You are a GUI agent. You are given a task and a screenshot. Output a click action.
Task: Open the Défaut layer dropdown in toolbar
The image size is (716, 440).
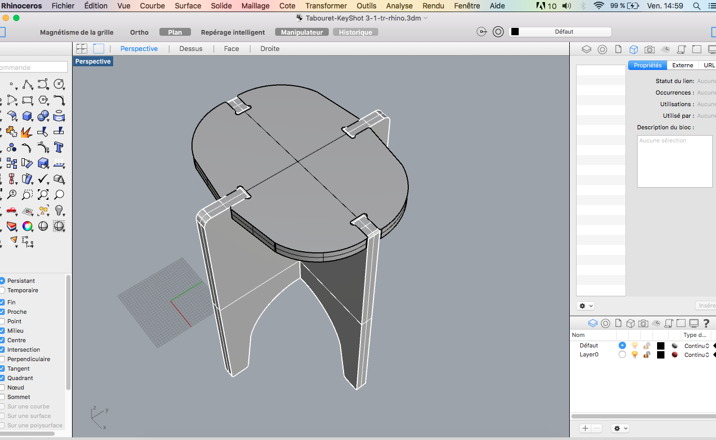pos(560,32)
